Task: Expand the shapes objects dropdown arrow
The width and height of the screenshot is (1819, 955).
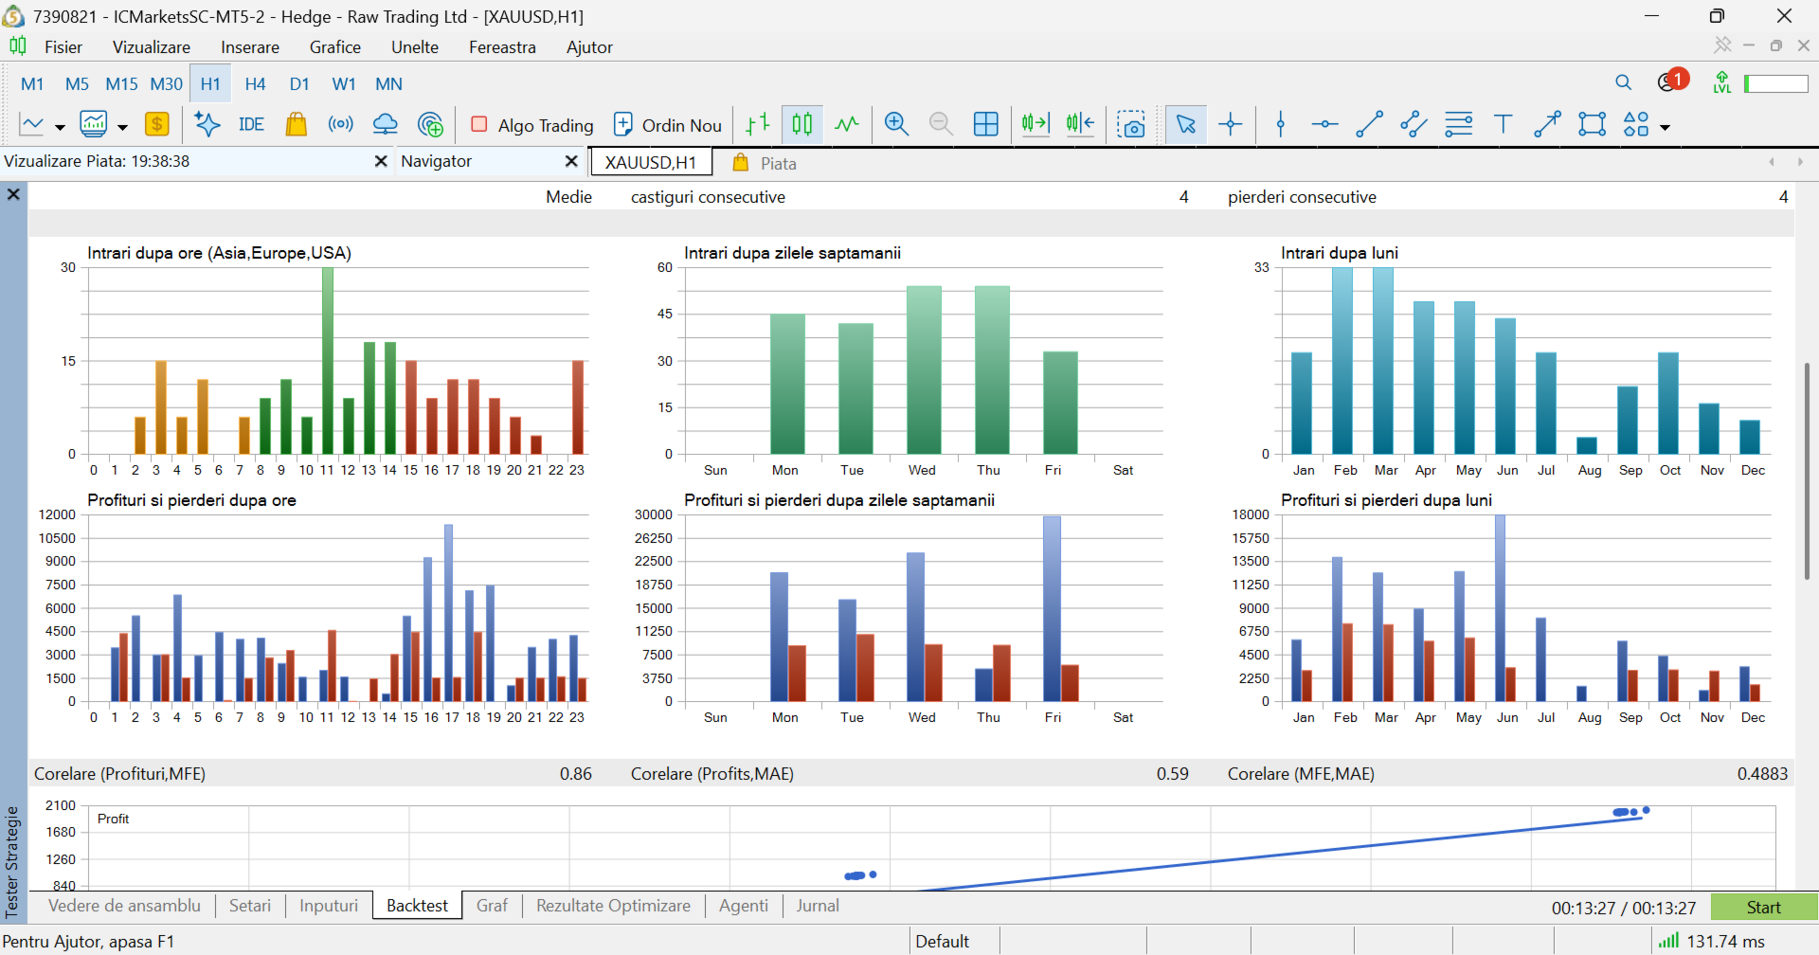Action: (1665, 127)
